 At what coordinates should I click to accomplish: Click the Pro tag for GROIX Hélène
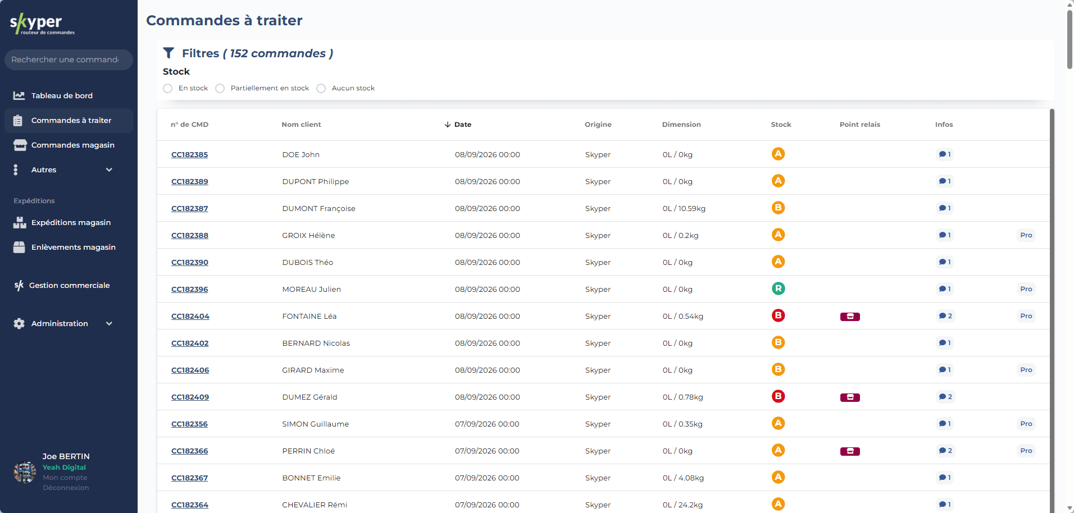[x=1026, y=235]
